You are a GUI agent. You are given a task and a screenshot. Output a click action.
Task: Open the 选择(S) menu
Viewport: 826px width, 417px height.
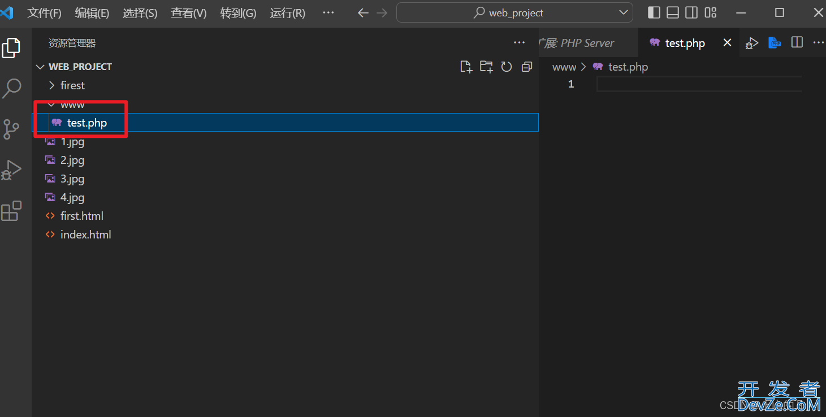click(x=140, y=14)
